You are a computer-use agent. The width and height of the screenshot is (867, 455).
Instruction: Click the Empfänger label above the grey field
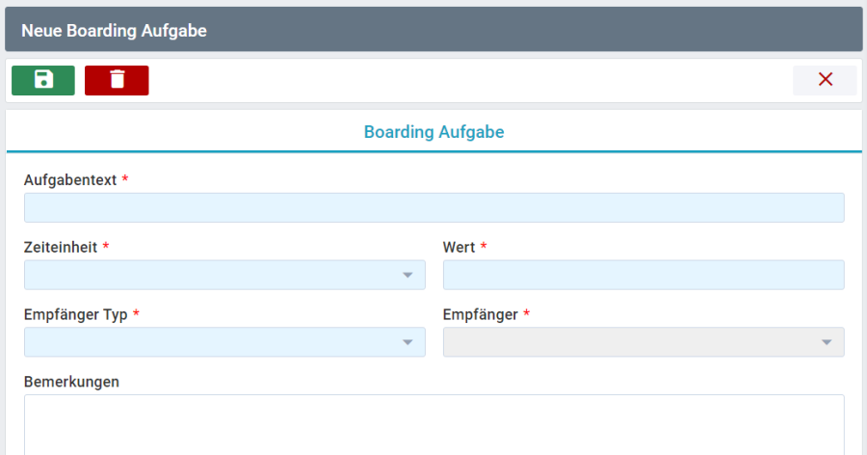[480, 315]
